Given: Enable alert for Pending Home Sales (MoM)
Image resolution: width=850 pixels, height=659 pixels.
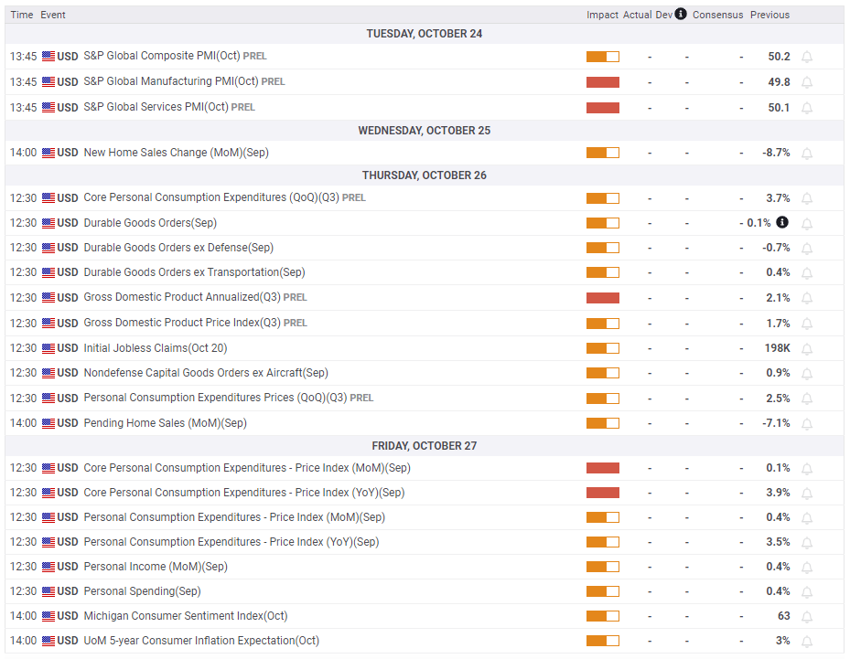Looking at the screenshot, I should click(807, 423).
